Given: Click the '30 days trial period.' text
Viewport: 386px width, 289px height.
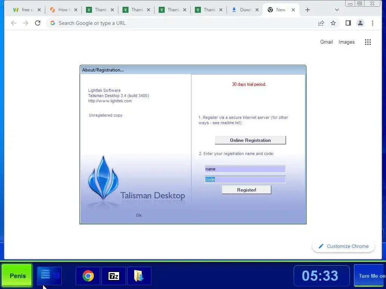Looking at the screenshot, I should click(249, 84).
